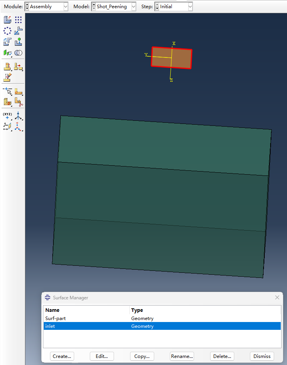
Task: Select the Rotate Instance tool
Action: click(x=7, y=42)
